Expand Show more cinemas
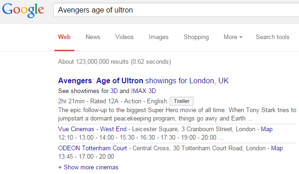This screenshot has height=174, width=299. pos(88,167)
